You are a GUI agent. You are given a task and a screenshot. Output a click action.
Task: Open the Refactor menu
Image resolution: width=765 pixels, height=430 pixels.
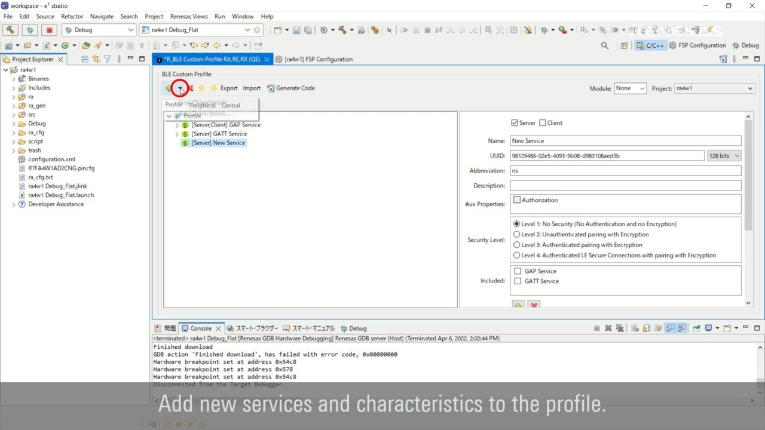(x=72, y=17)
